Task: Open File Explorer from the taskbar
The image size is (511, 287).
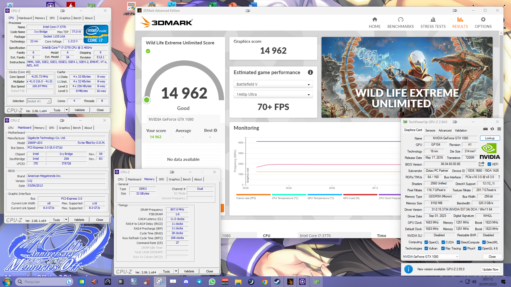Action: tap(238, 282)
